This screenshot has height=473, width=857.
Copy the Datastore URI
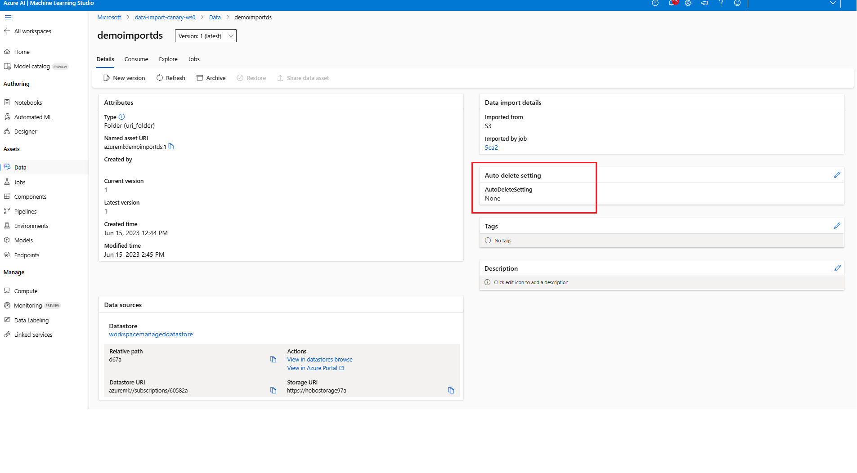(273, 390)
